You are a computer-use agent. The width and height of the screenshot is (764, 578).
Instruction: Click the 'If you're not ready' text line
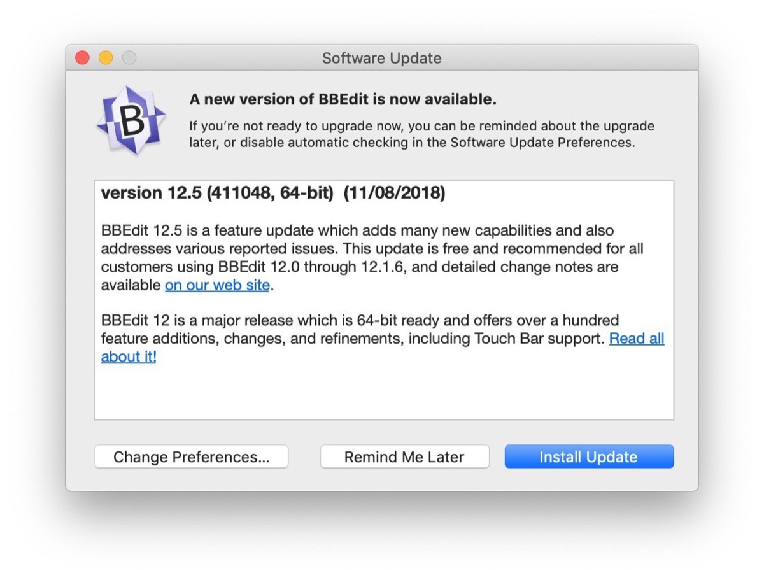click(x=421, y=126)
